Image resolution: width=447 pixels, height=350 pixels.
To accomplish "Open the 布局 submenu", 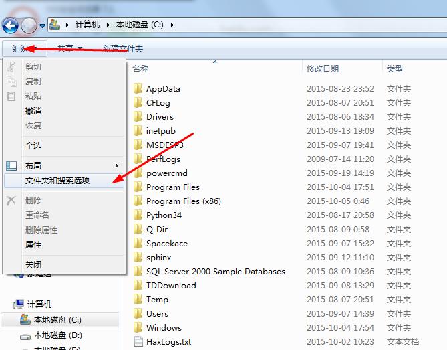I will pos(64,165).
